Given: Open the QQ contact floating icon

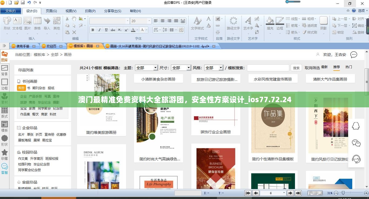Looking at the screenshot, I should tap(356, 126).
